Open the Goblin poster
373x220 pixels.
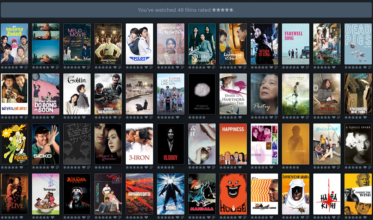pos(77,94)
